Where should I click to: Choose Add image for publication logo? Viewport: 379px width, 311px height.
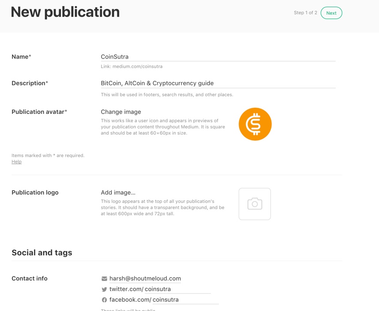pyautogui.click(x=118, y=193)
